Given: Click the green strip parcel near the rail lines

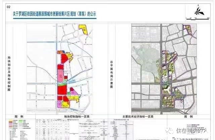Looking at the screenshot, I should tap(62, 84).
